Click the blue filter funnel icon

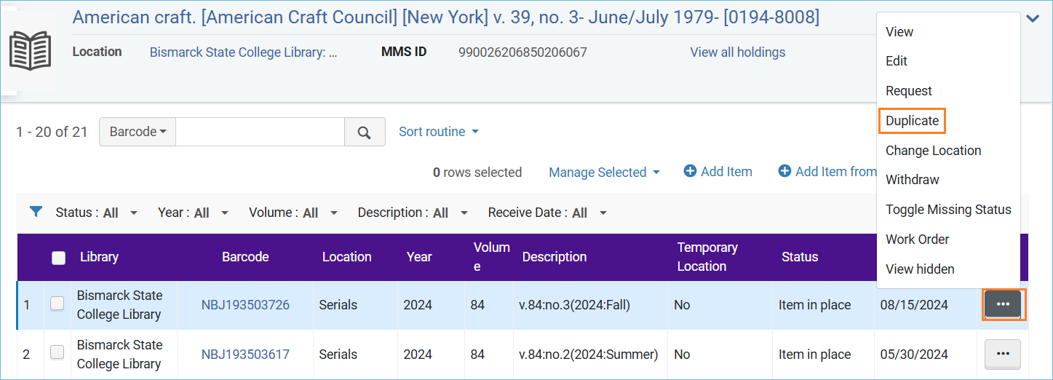coord(36,212)
